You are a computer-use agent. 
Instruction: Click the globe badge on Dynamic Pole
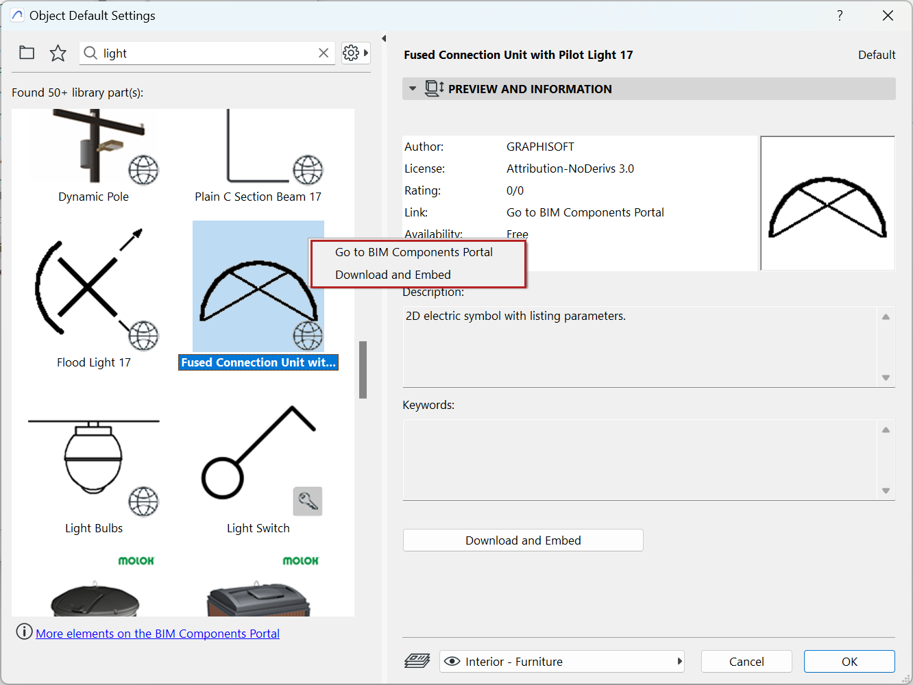(x=143, y=170)
